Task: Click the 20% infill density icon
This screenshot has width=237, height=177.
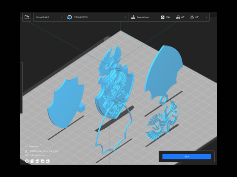Action: (162, 17)
